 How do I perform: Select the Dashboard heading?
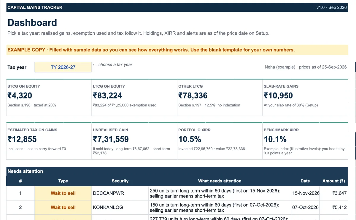pos(32,23)
